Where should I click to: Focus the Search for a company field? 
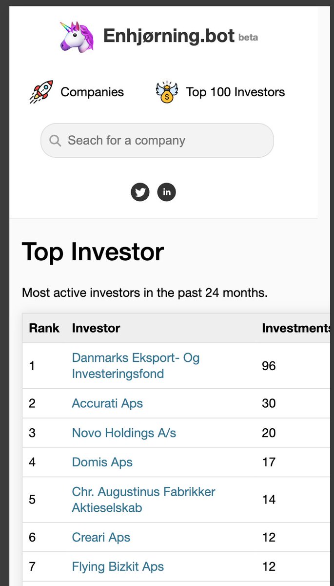(157, 141)
